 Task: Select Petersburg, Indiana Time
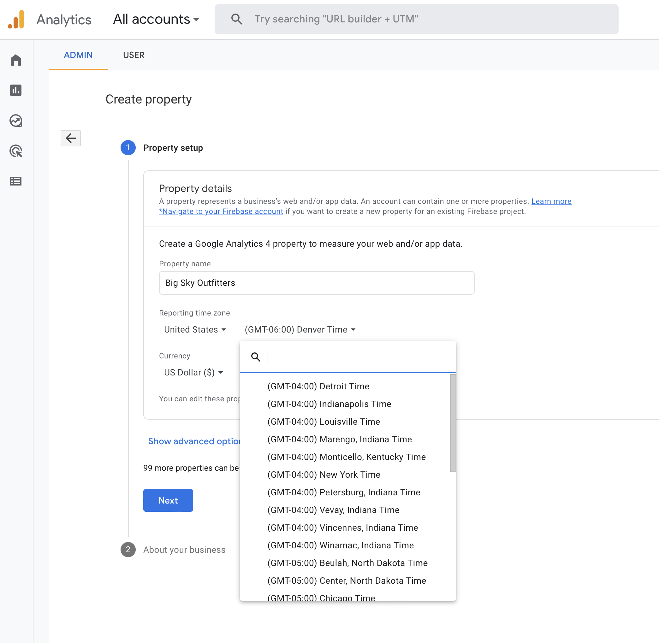[x=345, y=493]
